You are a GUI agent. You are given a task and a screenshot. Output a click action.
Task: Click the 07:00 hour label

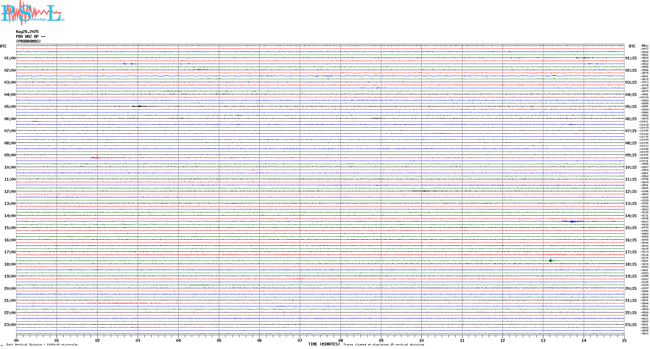pyautogui.click(x=10, y=131)
